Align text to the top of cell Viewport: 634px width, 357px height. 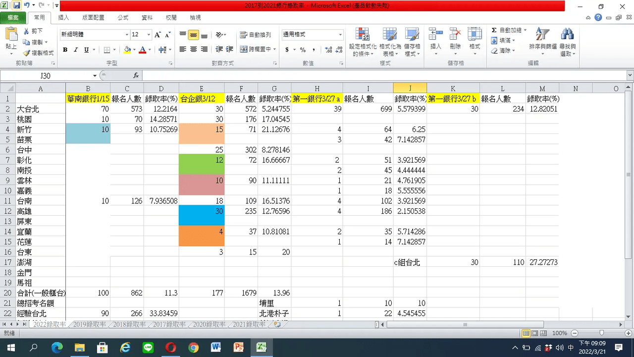(183, 35)
